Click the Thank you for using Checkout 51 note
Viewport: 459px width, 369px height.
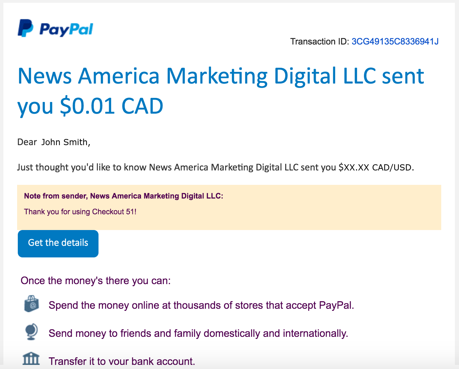coord(80,212)
